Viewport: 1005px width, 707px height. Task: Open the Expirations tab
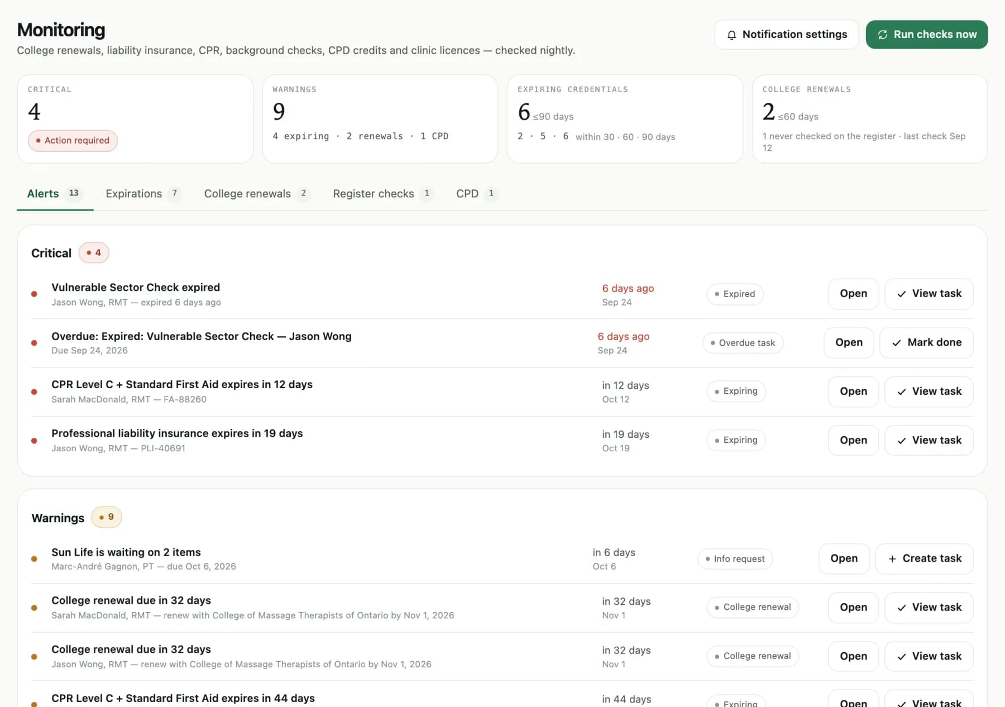tap(143, 194)
